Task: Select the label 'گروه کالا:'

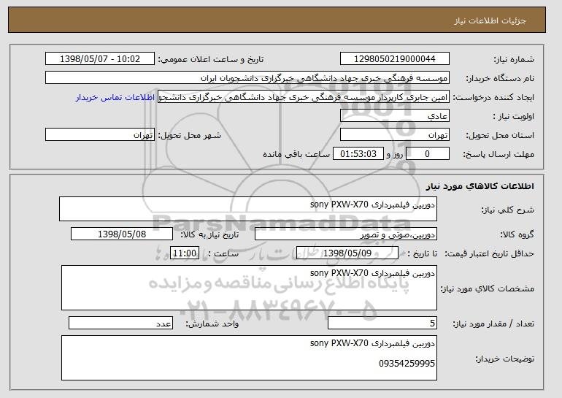Action: (x=517, y=234)
